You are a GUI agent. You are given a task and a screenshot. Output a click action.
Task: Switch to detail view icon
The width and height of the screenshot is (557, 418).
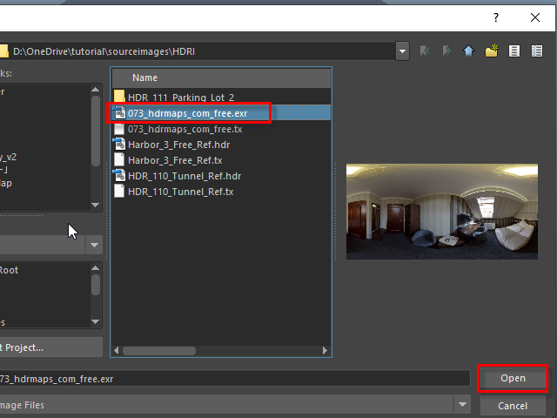tap(535, 51)
